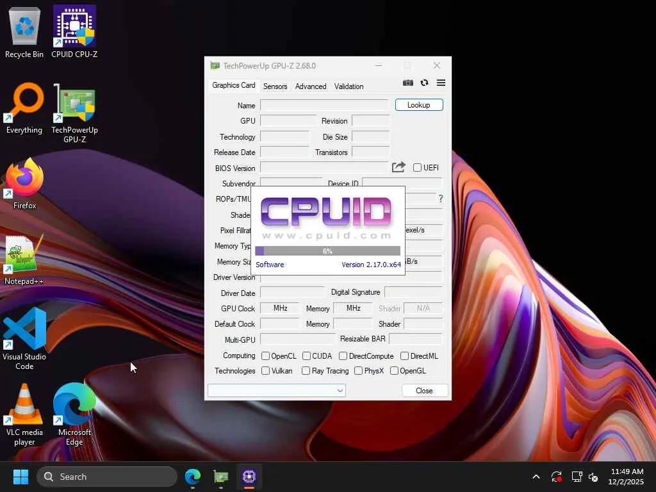Click the Device ID field
The height and width of the screenshot is (492, 656).
click(402, 183)
